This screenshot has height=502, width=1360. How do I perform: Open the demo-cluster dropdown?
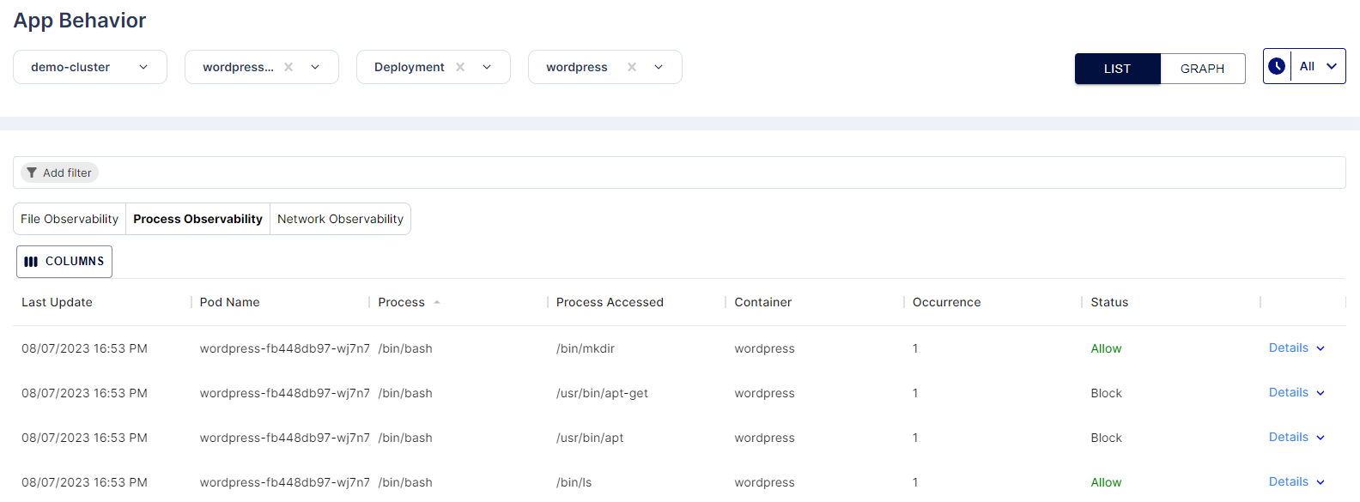point(90,67)
